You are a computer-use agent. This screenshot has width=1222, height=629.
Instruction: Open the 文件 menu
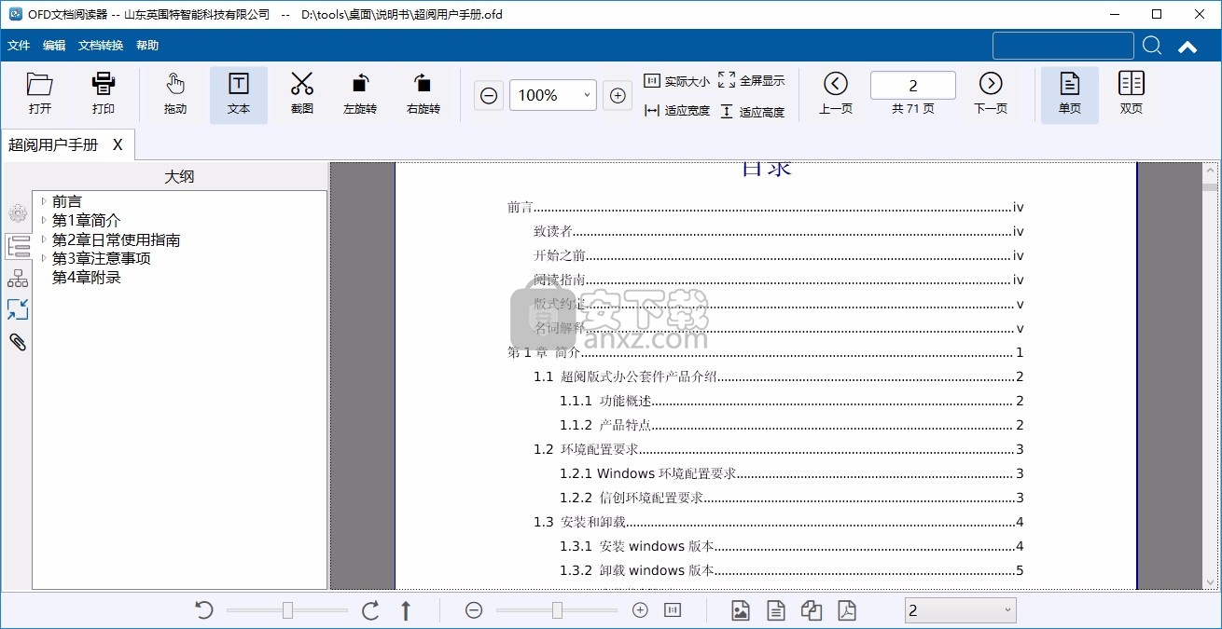19,46
